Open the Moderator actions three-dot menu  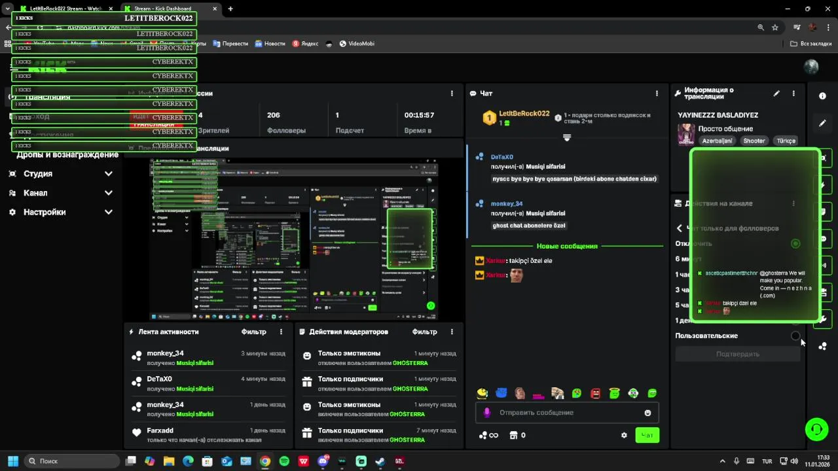(452, 332)
